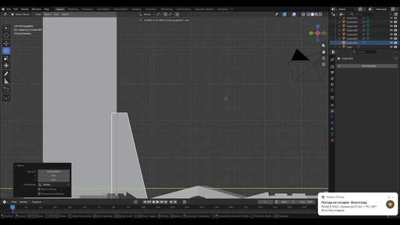Jump to the timeline start button
Viewport: 400px width, 225px height.
click(145, 202)
